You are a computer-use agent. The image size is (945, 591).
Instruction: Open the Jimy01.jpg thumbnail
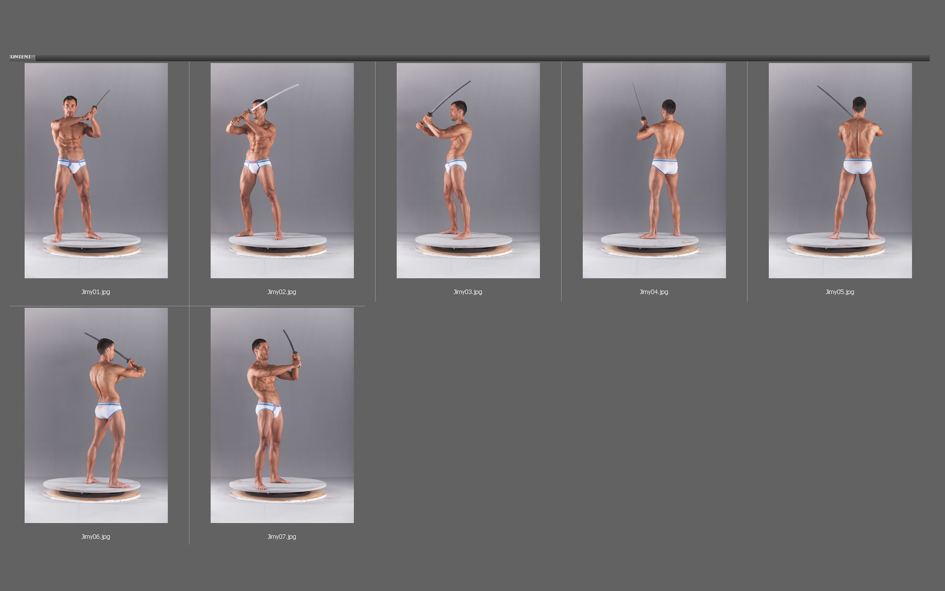pos(97,171)
